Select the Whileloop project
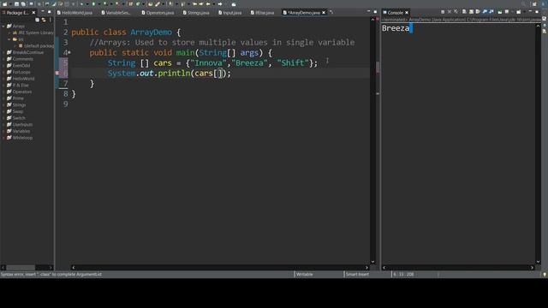 (x=22, y=138)
